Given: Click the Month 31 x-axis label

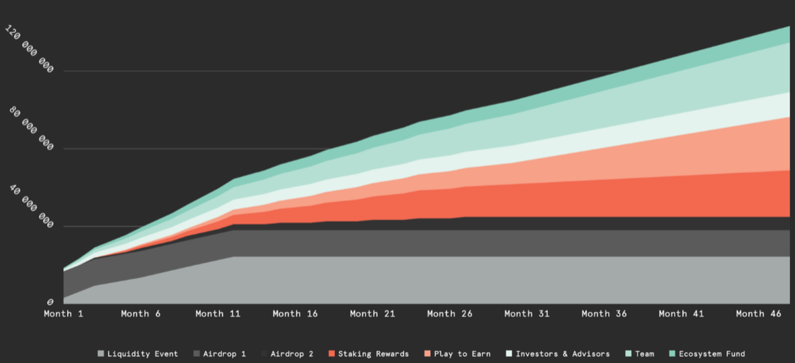Looking at the screenshot, I should click(527, 313).
